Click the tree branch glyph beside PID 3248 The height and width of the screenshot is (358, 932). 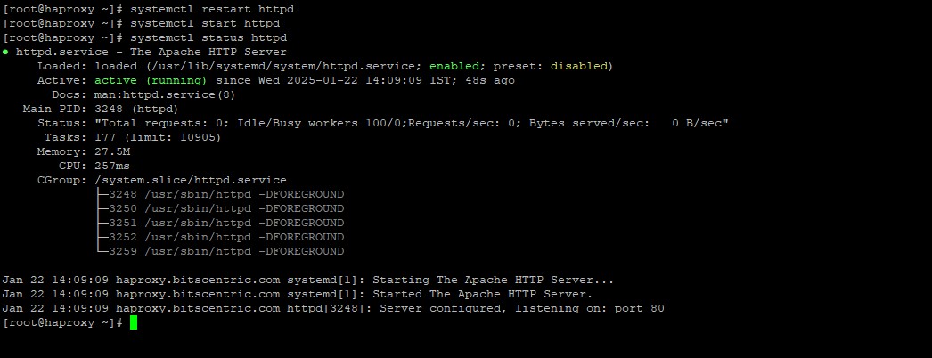102,195
